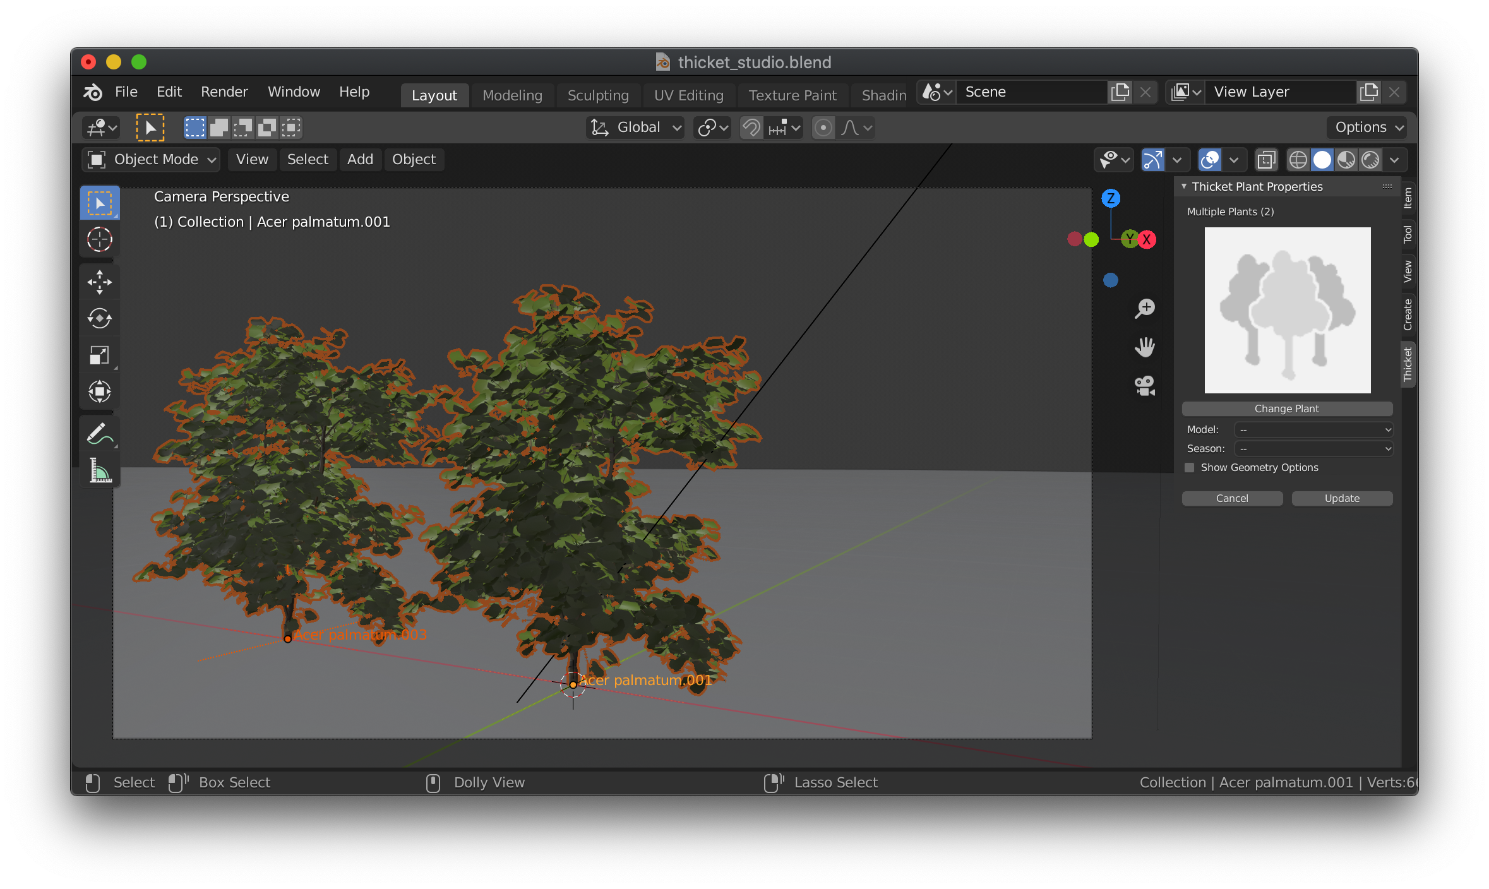Click the Change Plant button
The image size is (1489, 889).
point(1286,409)
